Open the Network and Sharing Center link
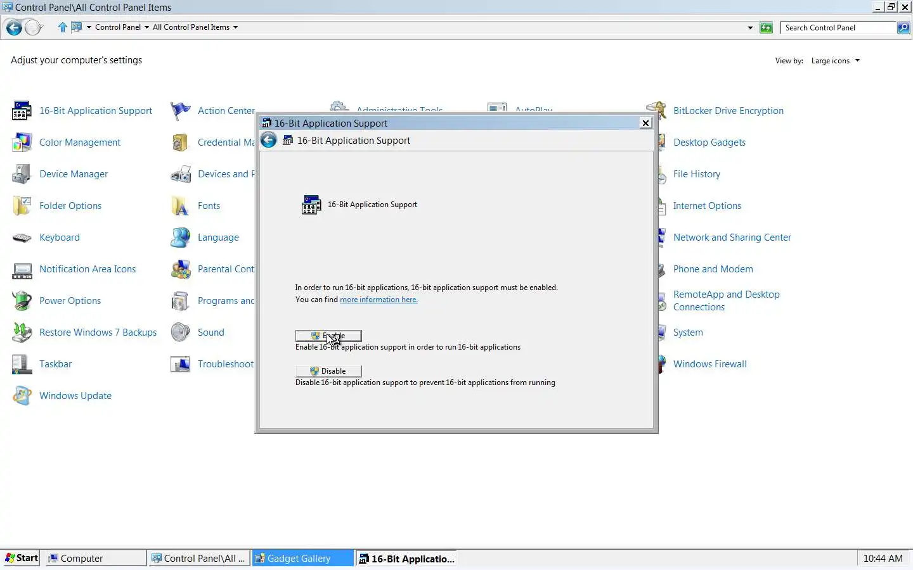This screenshot has width=913, height=570. point(732,237)
